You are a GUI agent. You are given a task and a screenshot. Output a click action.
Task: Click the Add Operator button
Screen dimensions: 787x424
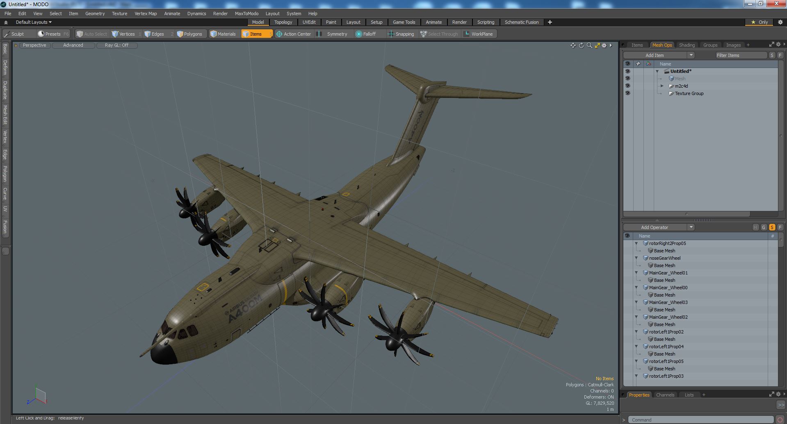click(x=655, y=227)
